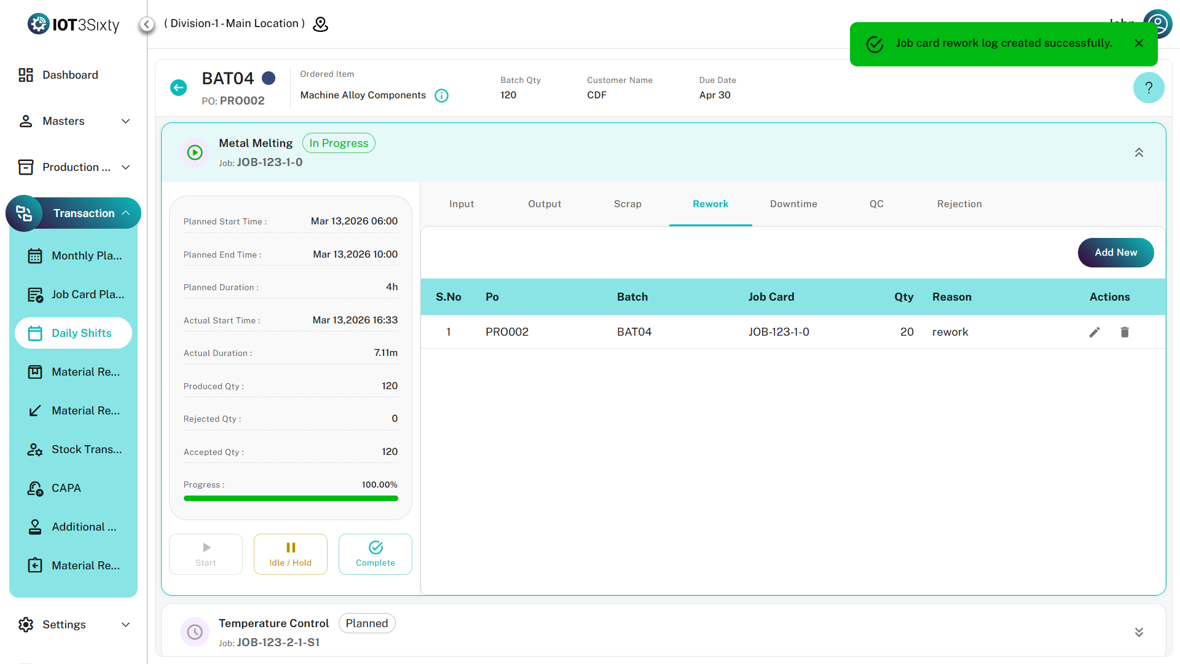The image size is (1180, 664).
Task: Collapse the sidebar with arrow icon
Action: click(146, 24)
